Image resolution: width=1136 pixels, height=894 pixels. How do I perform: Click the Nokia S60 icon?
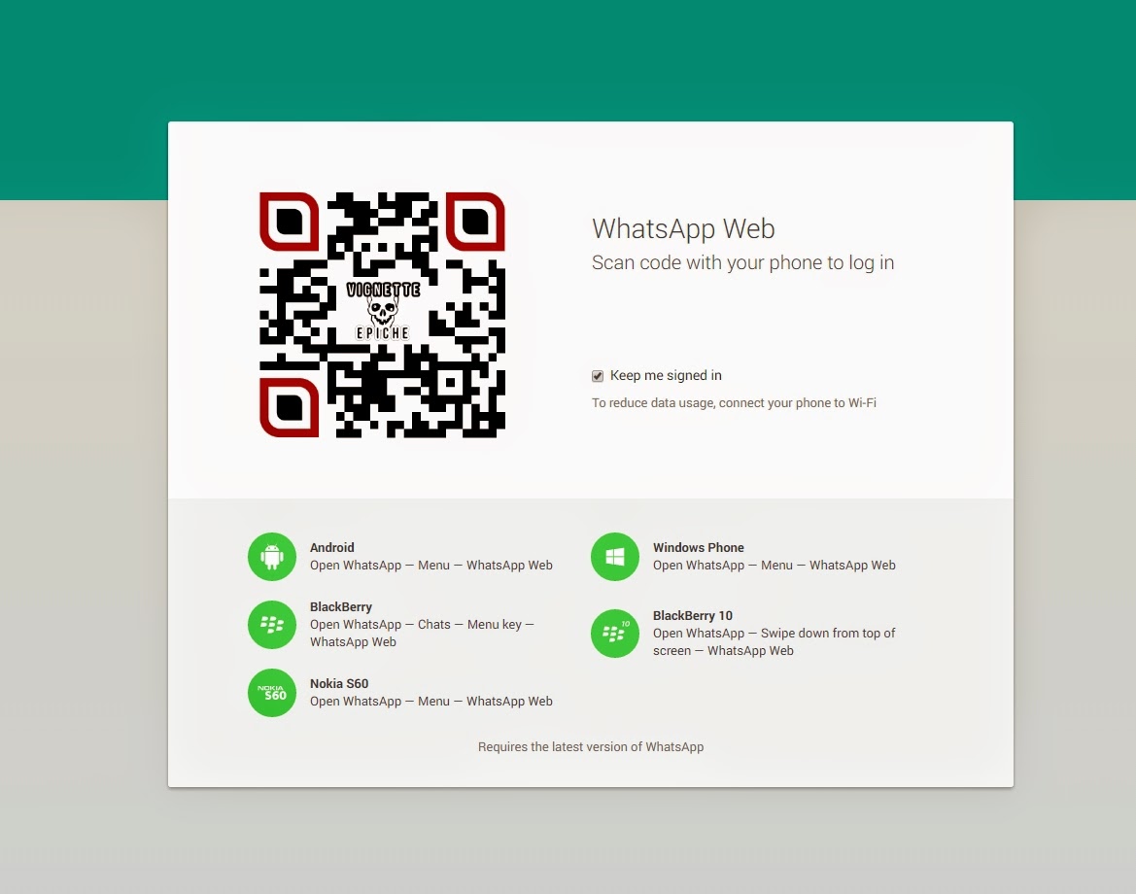tap(272, 693)
